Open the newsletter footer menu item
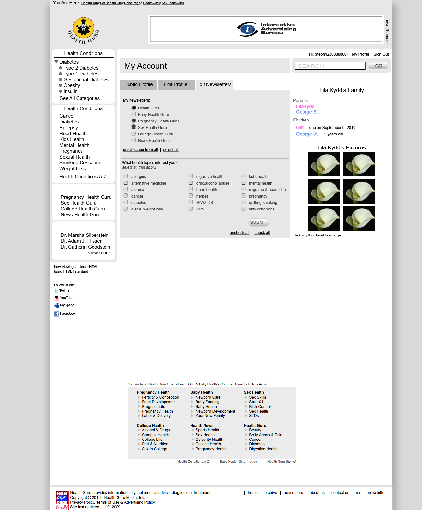The height and width of the screenshot is (510, 422). [x=377, y=493]
